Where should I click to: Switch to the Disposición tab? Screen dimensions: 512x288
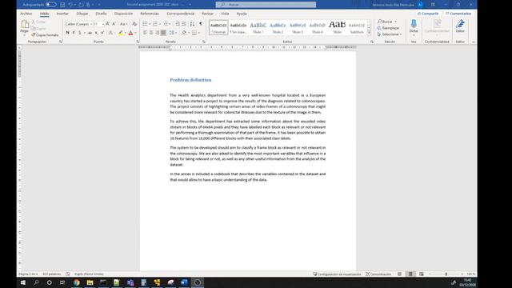123,14
